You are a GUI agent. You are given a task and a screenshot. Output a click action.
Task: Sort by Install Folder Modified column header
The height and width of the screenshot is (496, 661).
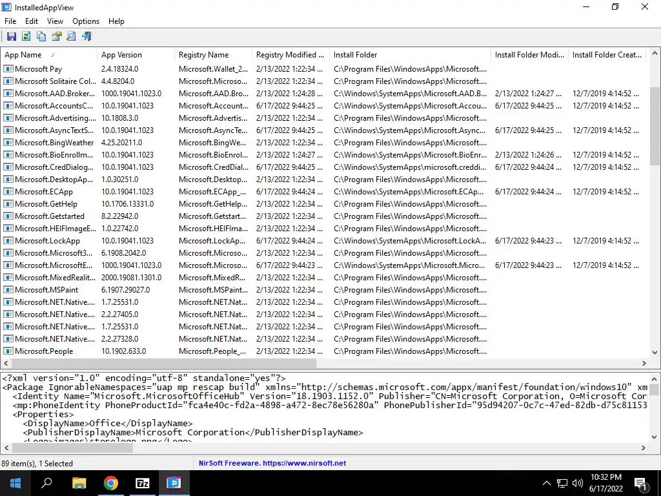pyautogui.click(x=529, y=55)
